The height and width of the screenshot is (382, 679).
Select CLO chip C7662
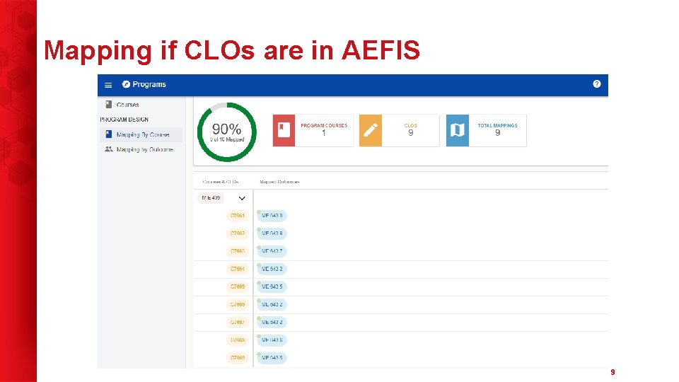[x=238, y=233]
